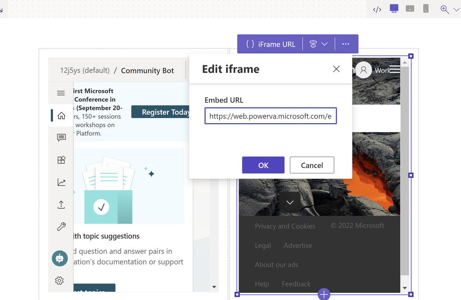Click the Test bot round icon
Image resolution: width=461 pixels, height=300 pixels.
pos(60,258)
